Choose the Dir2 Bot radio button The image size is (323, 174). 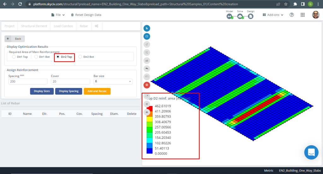pos(80,57)
